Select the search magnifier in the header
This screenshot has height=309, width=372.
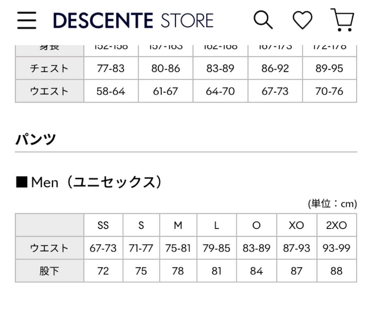click(x=263, y=20)
